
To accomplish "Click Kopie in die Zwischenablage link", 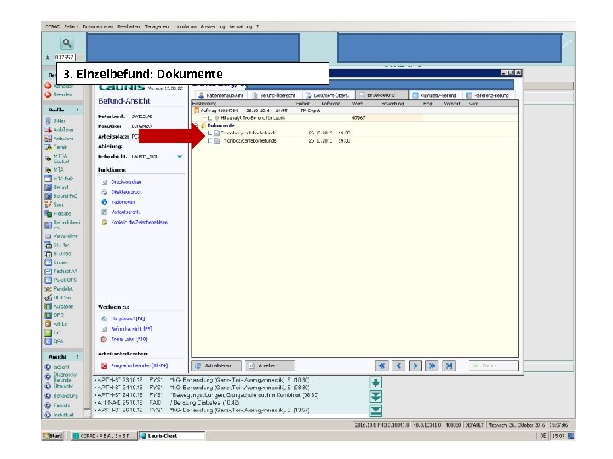I will pyautogui.click(x=139, y=222).
